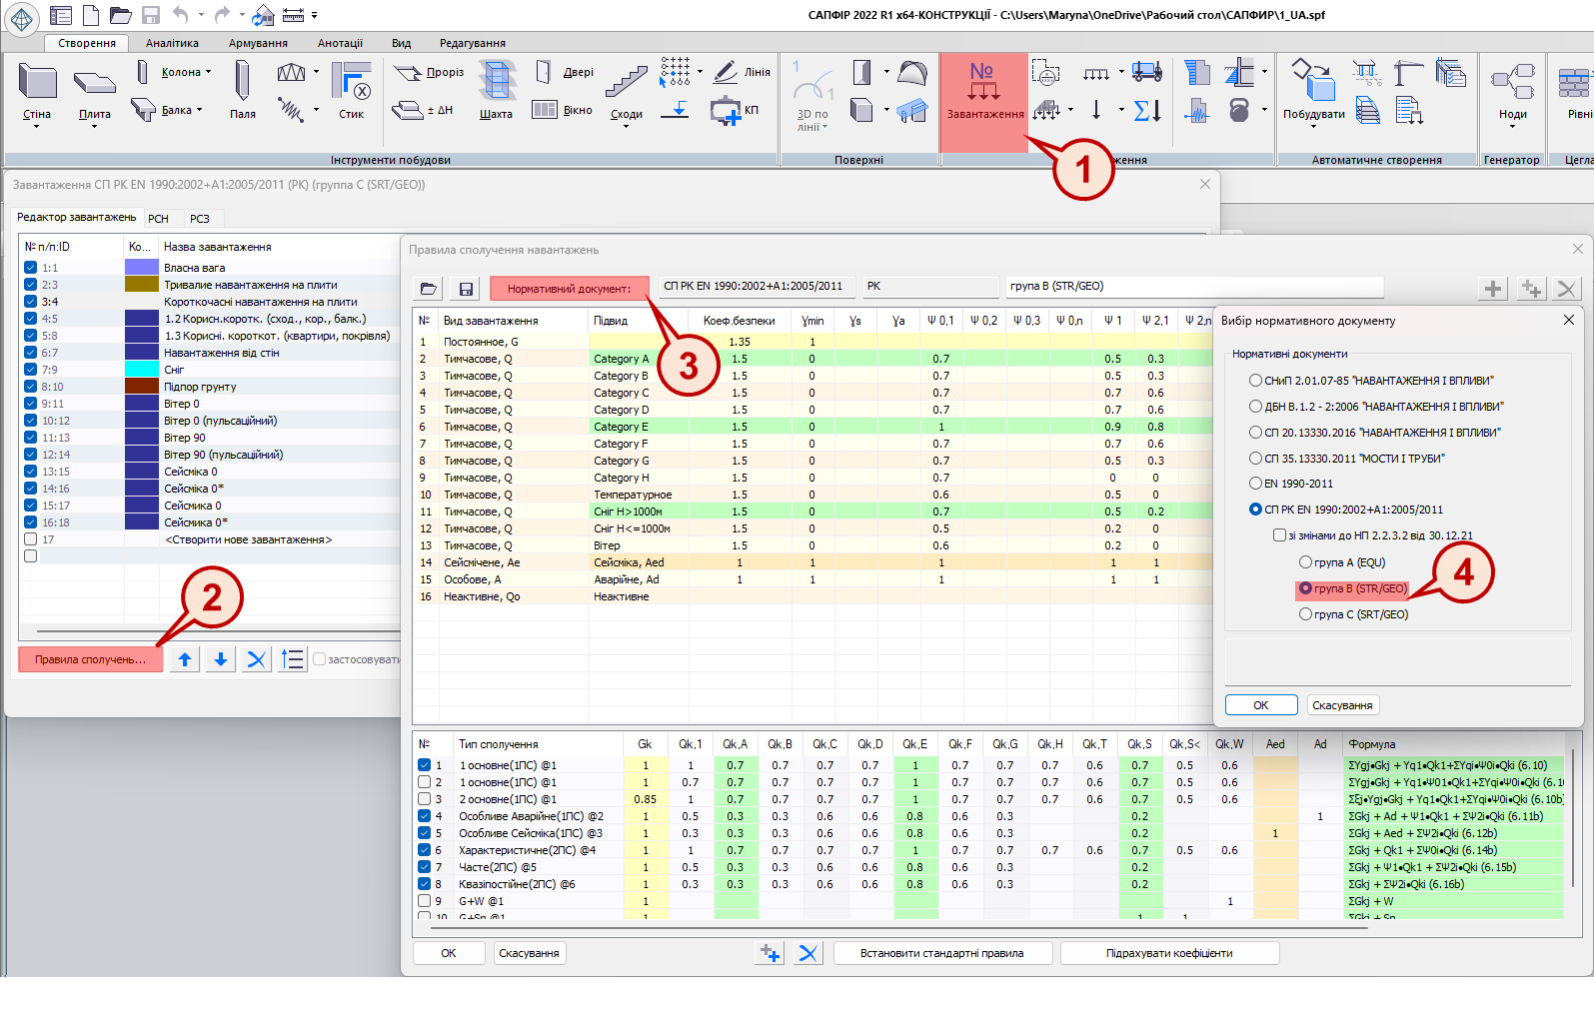Enable combination row 9 G+W checkbox
The image size is (1594, 1025).
point(425,901)
